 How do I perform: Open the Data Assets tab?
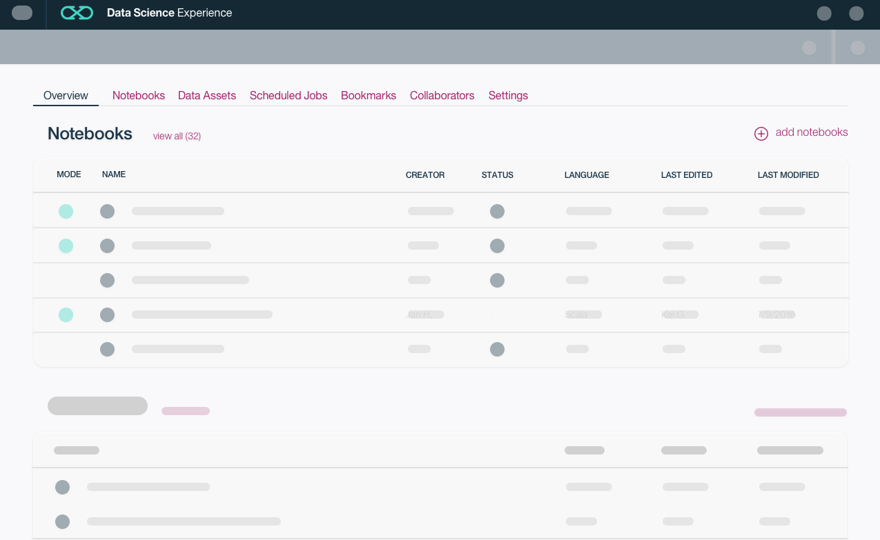point(207,96)
